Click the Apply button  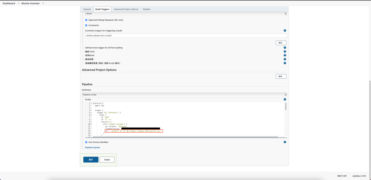click(x=107, y=159)
